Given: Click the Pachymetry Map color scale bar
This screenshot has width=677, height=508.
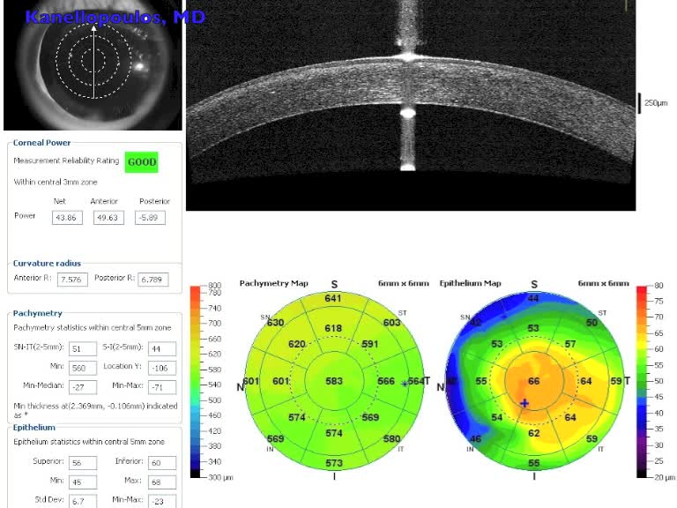Looking at the screenshot, I should [197, 381].
